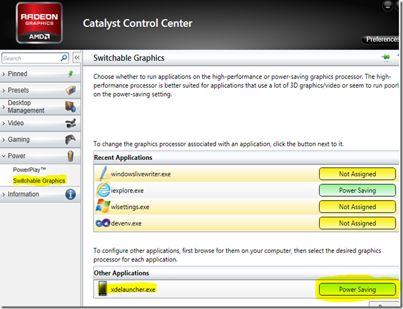Toggle Power Saving button for xdelauncher.exe
403x309 pixels.
tap(358, 290)
